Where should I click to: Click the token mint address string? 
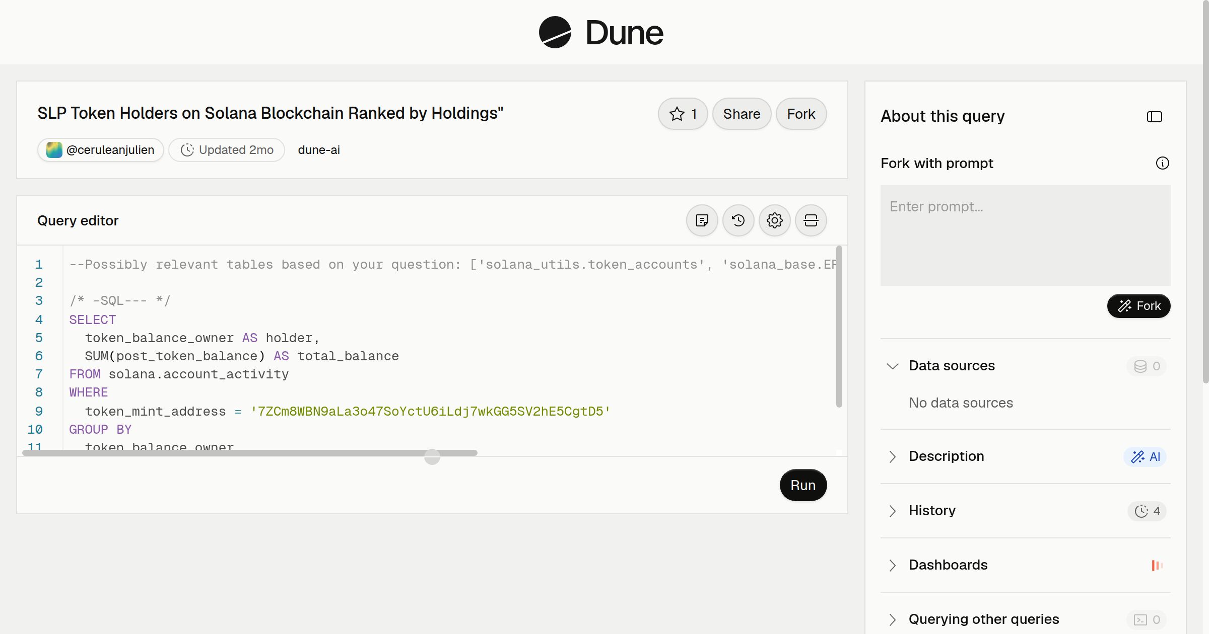(x=431, y=412)
